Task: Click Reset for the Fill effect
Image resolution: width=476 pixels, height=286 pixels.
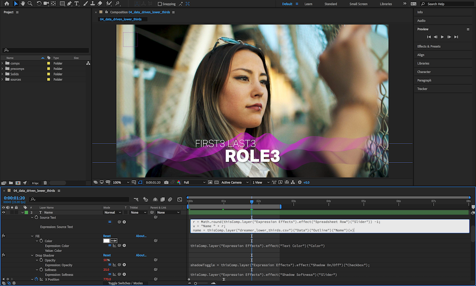Action: coord(107,236)
